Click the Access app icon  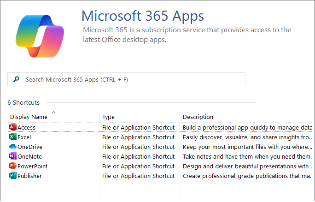[12, 127]
